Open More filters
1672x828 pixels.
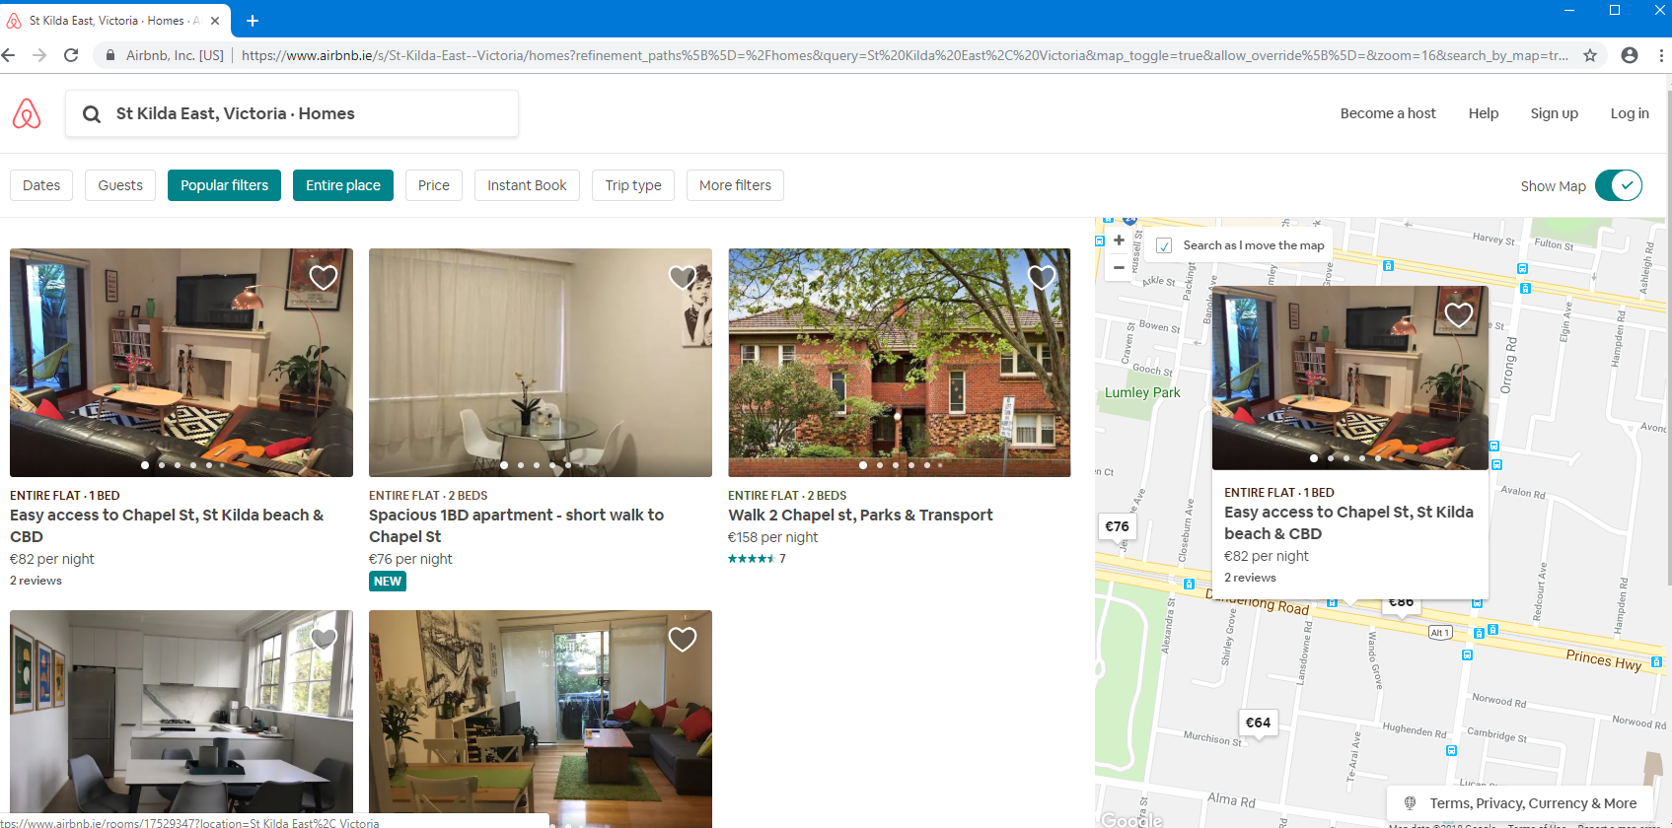pos(736,185)
